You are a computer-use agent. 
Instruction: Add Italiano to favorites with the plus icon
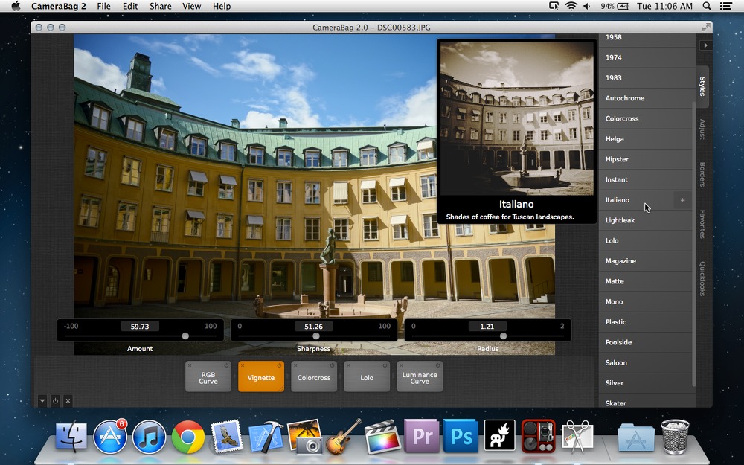(682, 200)
